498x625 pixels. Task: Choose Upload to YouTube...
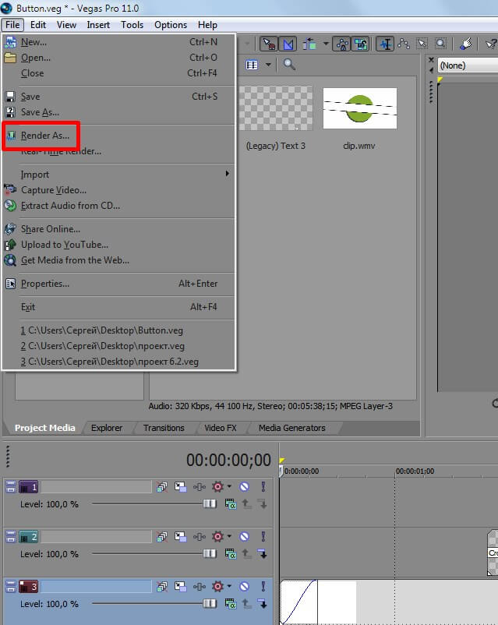[x=118, y=245]
